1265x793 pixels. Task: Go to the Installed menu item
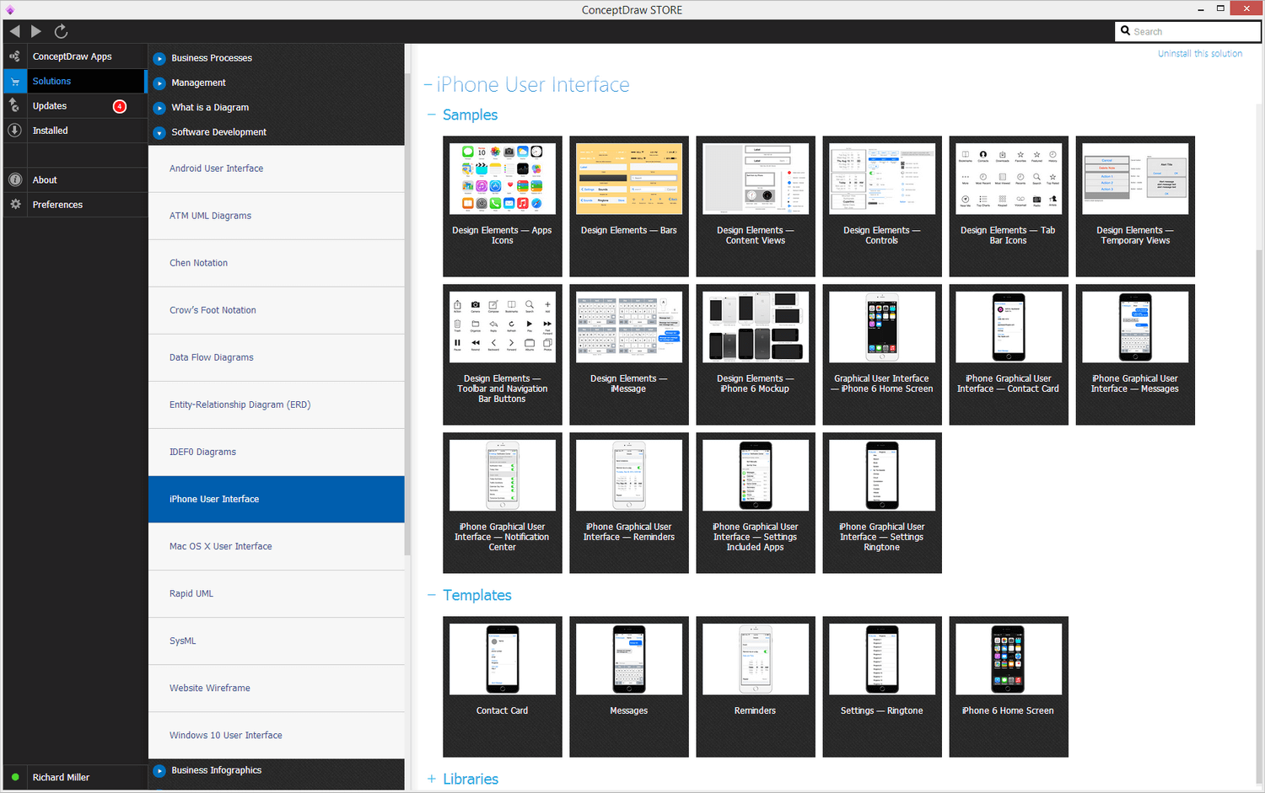pos(75,131)
